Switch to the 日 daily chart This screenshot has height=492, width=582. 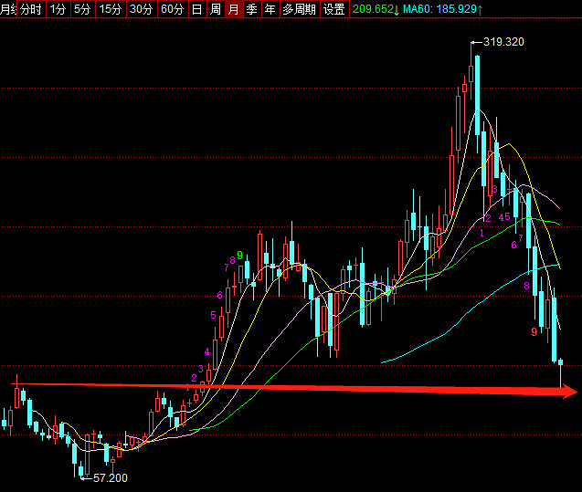point(197,9)
